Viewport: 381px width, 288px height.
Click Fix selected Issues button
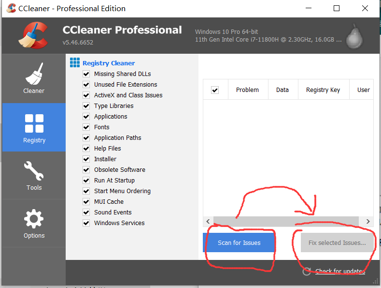click(337, 243)
